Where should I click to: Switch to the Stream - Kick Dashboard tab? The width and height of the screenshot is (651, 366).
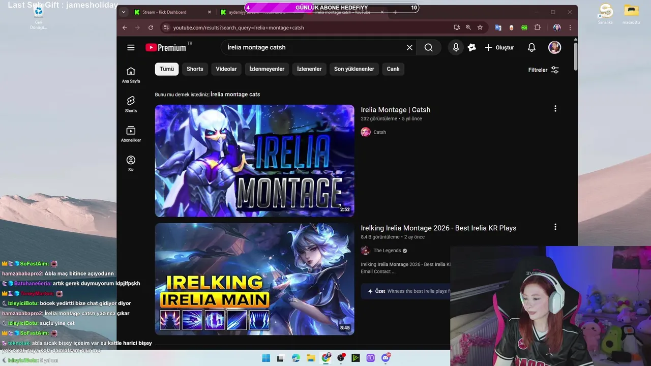173,12
